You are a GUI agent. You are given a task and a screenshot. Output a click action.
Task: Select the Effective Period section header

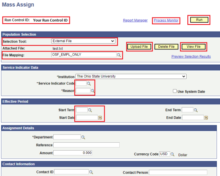(x=15, y=102)
